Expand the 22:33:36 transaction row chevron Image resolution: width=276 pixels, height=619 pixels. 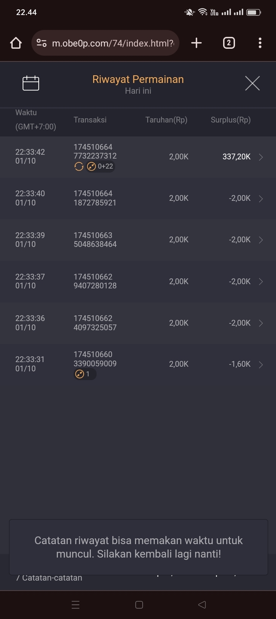pyautogui.click(x=261, y=323)
